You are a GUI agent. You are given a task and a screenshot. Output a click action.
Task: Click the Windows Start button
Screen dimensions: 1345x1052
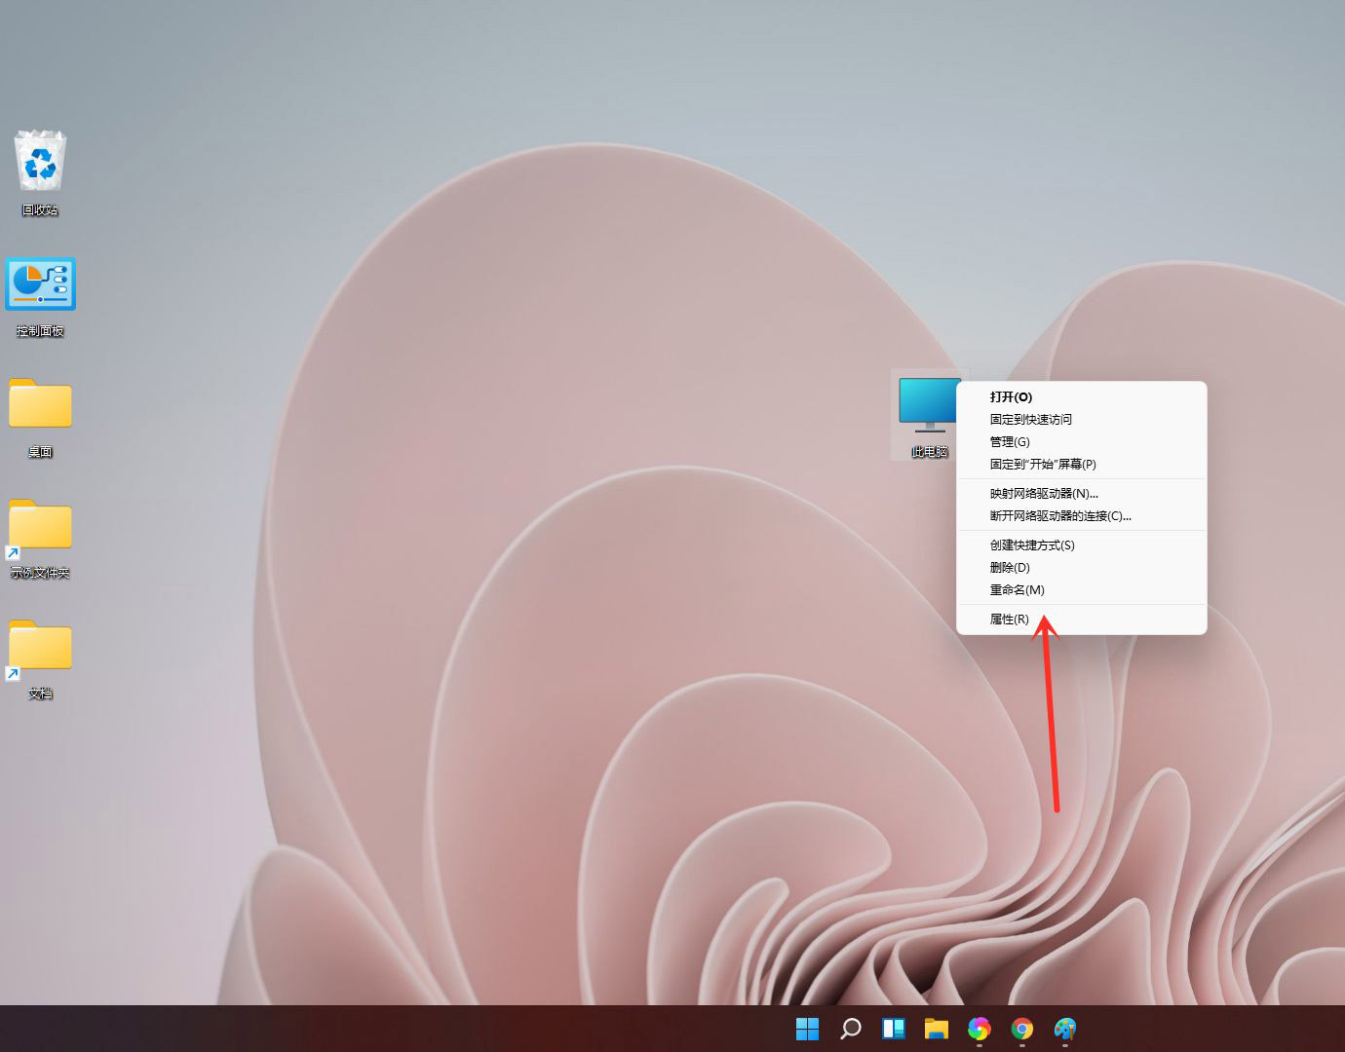click(807, 1028)
